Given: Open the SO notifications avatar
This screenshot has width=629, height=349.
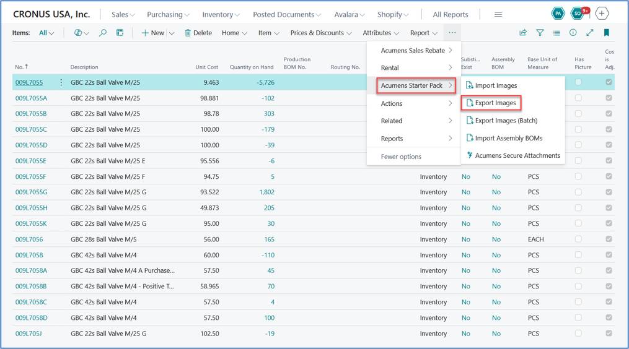Looking at the screenshot, I should click(578, 14).
